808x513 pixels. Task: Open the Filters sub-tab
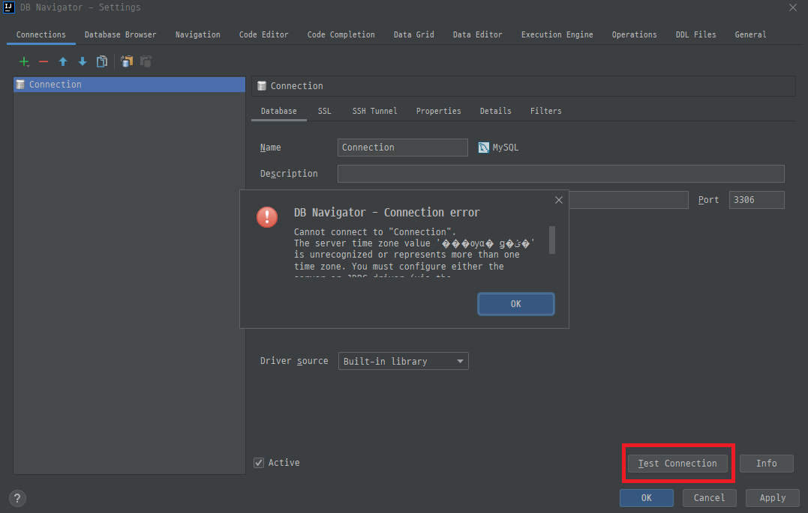click(x=545, y=111)
